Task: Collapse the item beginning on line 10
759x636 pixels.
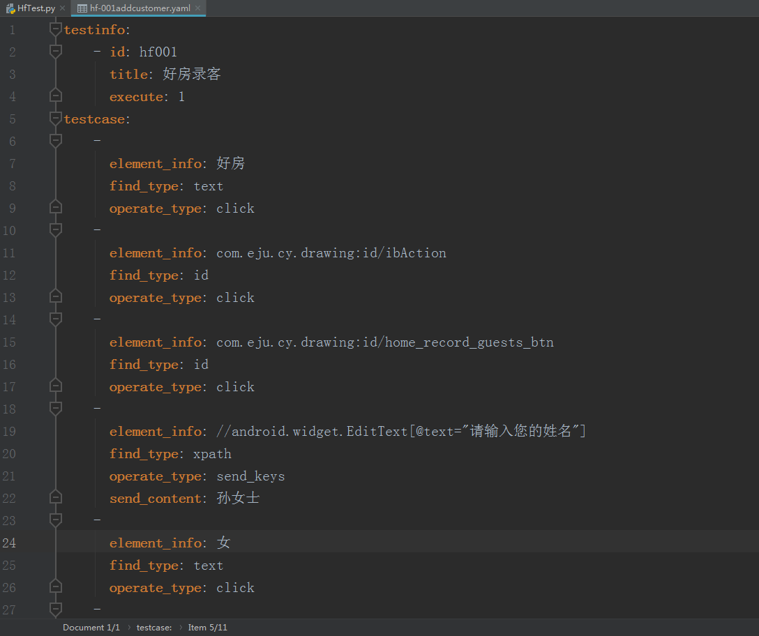Action: coord(56,230)
